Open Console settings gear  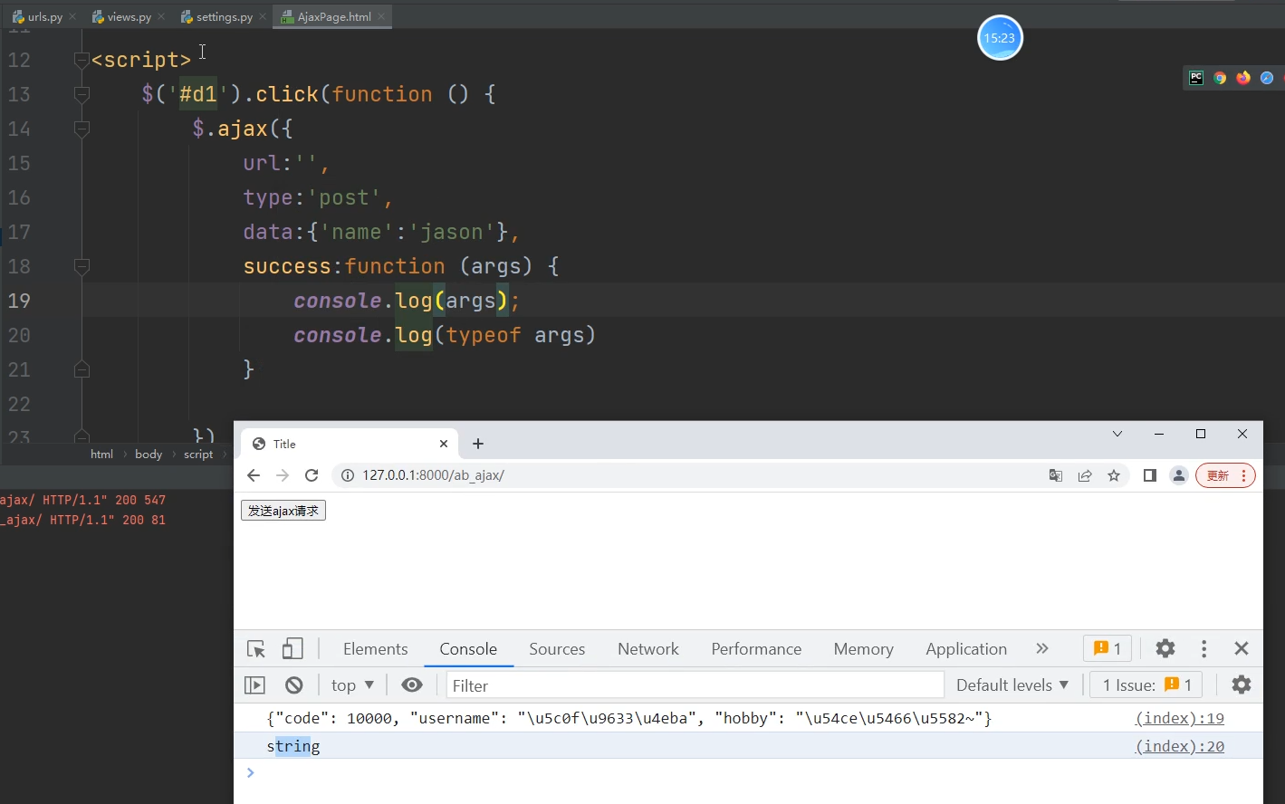point(1242,684)
